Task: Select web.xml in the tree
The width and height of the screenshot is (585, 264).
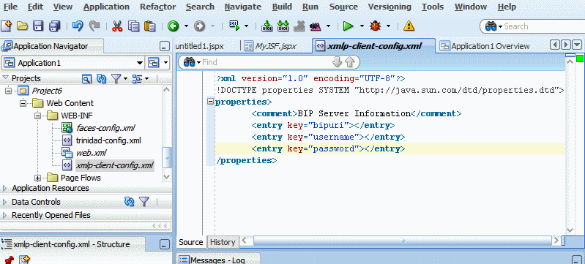Action: 91,153
